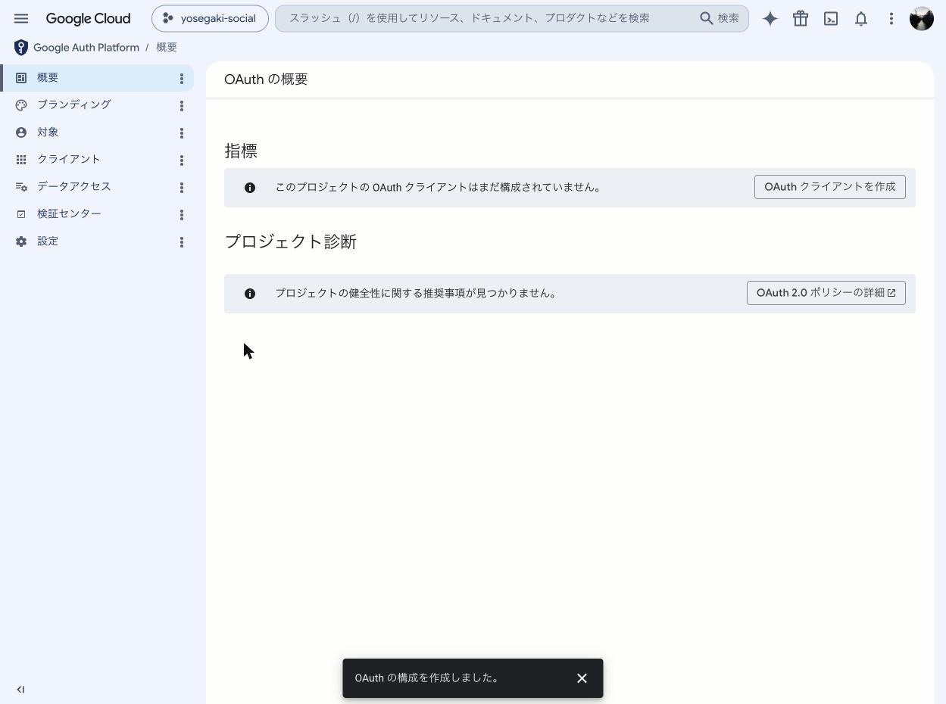
Task: Click the データアクセス list-settings icon
Action: [x=21, y=187]
